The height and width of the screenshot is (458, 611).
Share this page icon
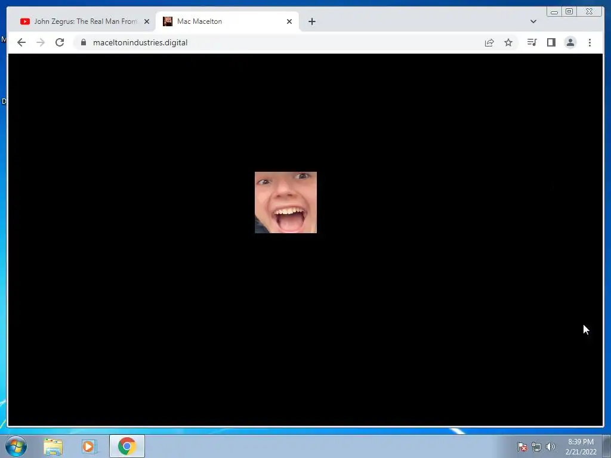(489, 42)
